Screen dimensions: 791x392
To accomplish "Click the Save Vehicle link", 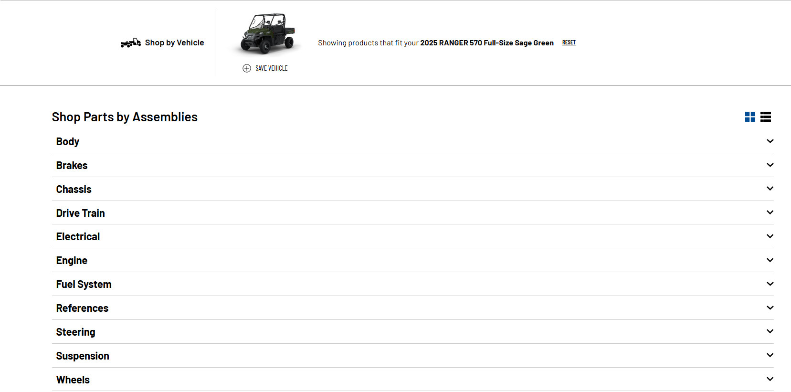I will 271,68.
